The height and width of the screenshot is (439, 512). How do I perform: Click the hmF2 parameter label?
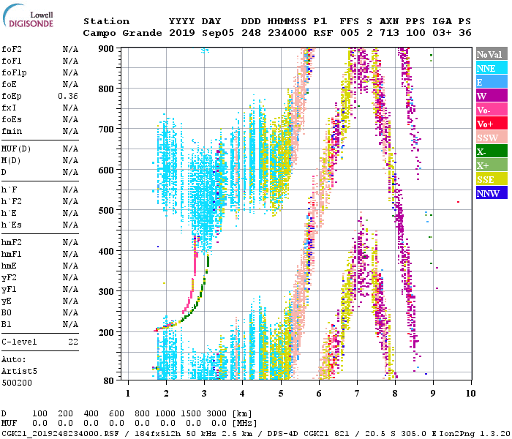click(12, 243)
